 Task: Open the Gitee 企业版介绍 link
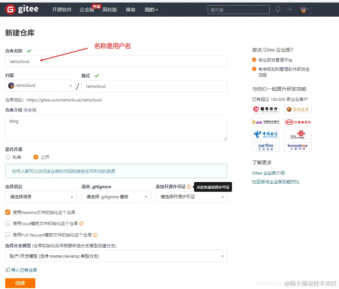coord(269,173)
